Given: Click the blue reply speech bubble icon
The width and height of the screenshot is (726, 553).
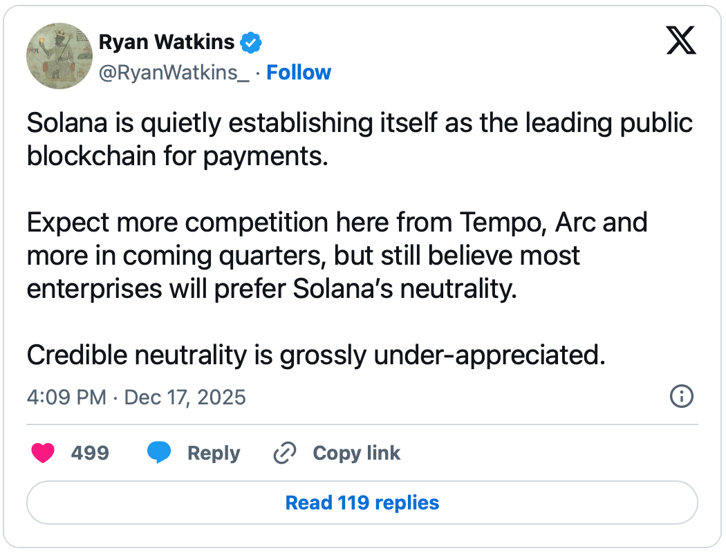Looking at the screenshot, I should [x=158, y=453].
